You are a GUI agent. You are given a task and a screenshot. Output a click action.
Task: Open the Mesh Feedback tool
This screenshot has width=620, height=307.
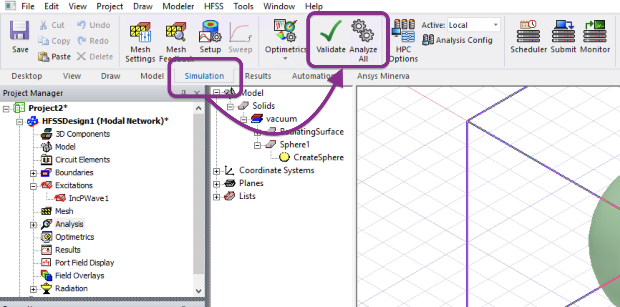[176, 31]
